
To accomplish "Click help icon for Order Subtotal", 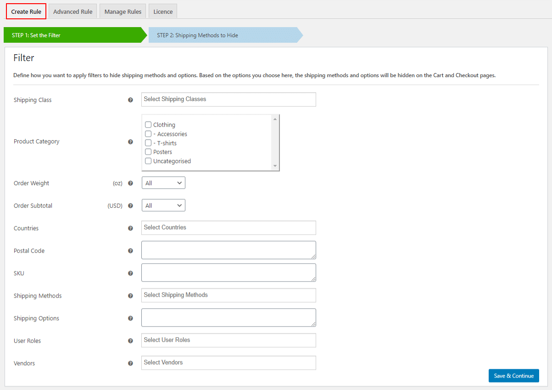I will [x=130, y=206].
